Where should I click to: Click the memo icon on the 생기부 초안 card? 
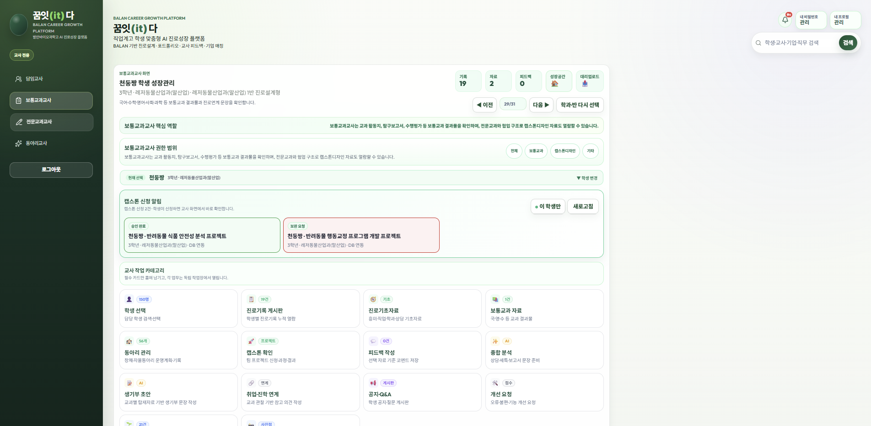(x=129, y=383)
